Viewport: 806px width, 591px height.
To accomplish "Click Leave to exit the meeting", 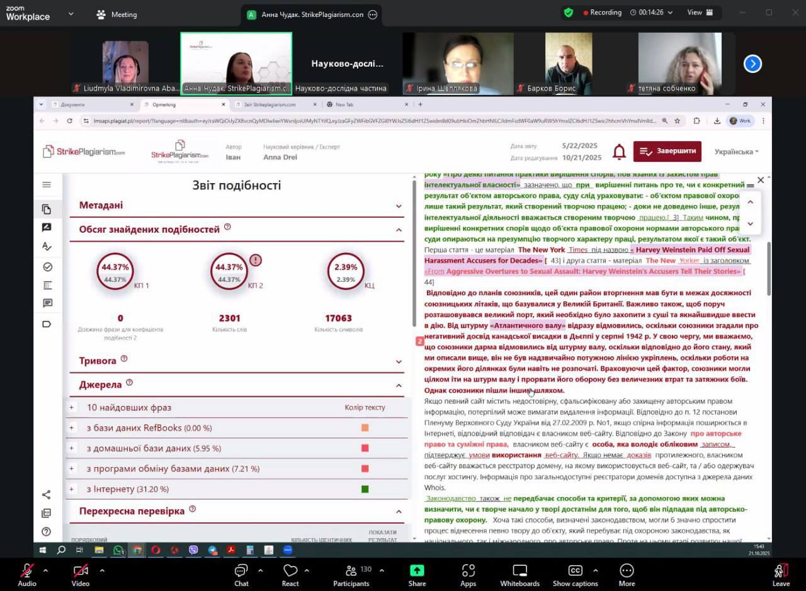I will (781, 575).
